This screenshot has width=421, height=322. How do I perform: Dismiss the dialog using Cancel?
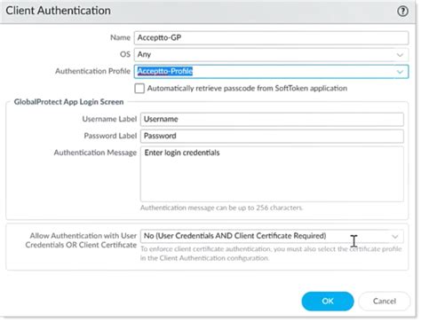point(385,301)
